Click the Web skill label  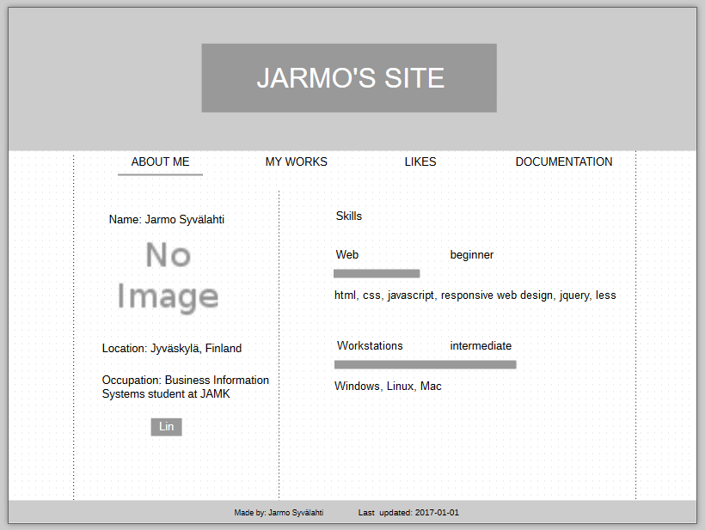pos(347,254)
